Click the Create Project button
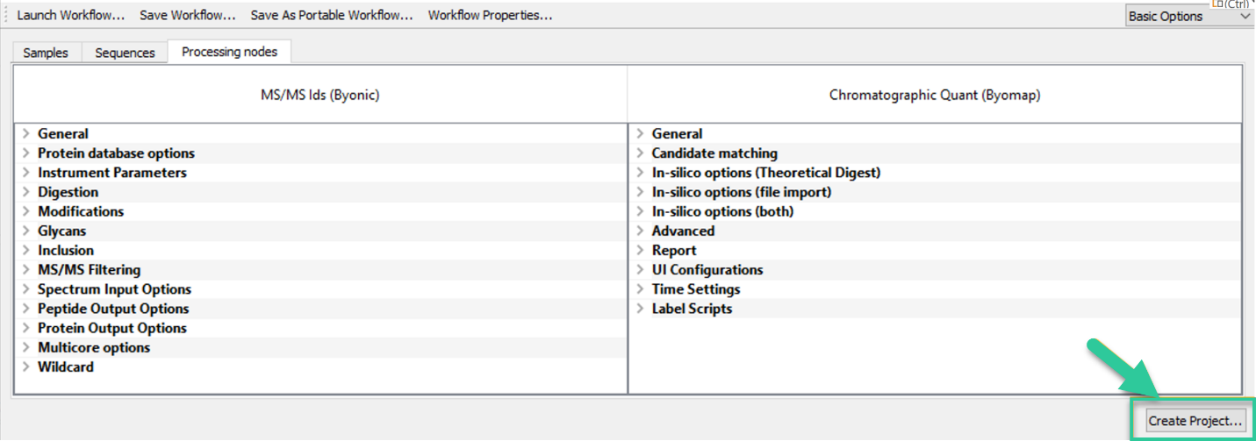Screen dimensions: 1256x441 [1195, 422]
